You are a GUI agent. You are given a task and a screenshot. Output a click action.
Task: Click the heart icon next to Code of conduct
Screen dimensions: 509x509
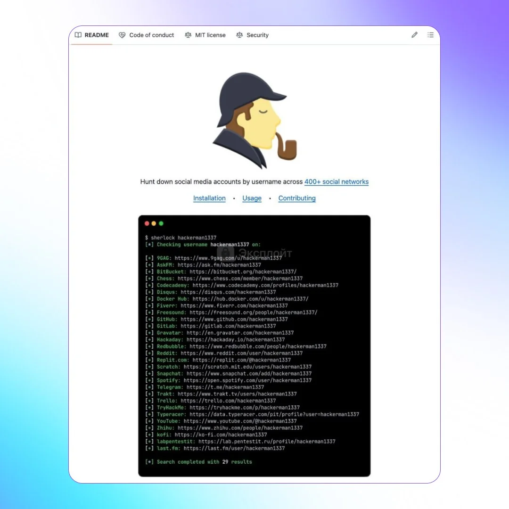[123, 35]
